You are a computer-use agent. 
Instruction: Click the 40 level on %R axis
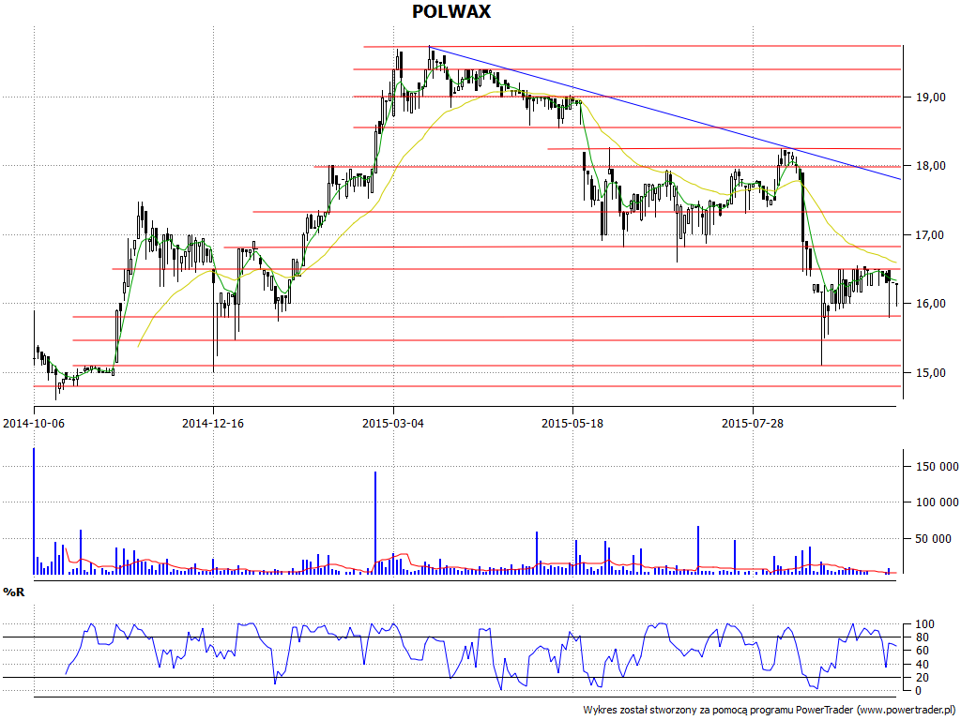[x=923, y=665]
